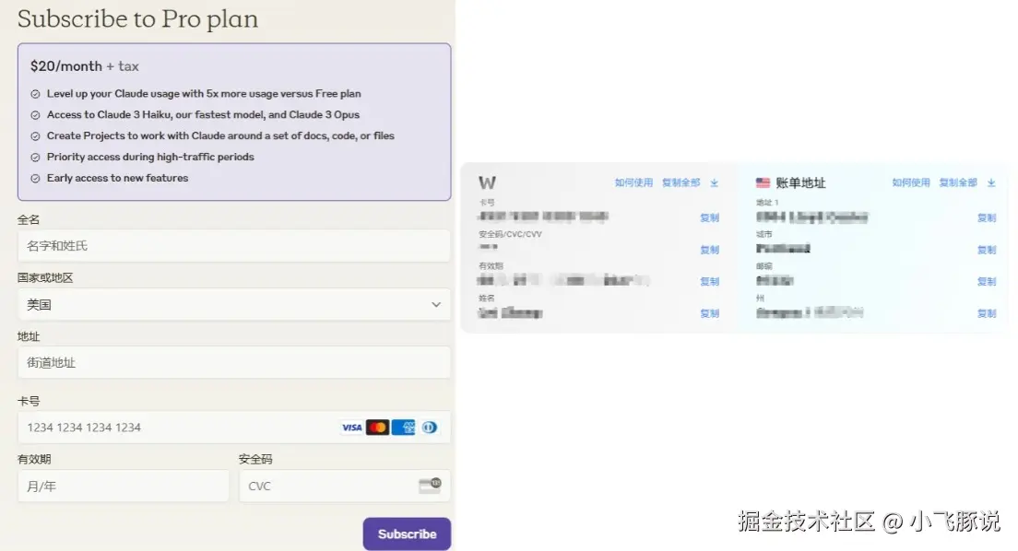
Task: Click the Mastercard icon
Action: 377,428
